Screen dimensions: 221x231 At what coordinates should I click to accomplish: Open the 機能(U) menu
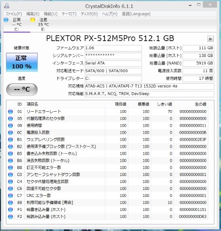[51, 14]
